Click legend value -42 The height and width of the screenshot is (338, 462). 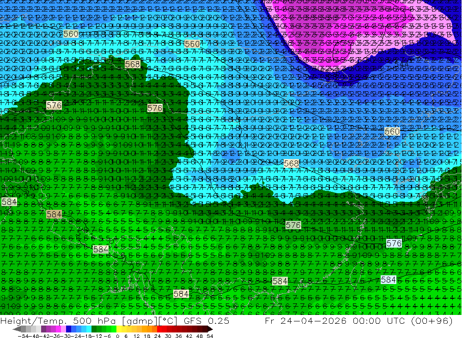pyautogui.click(x=45, y=336)
